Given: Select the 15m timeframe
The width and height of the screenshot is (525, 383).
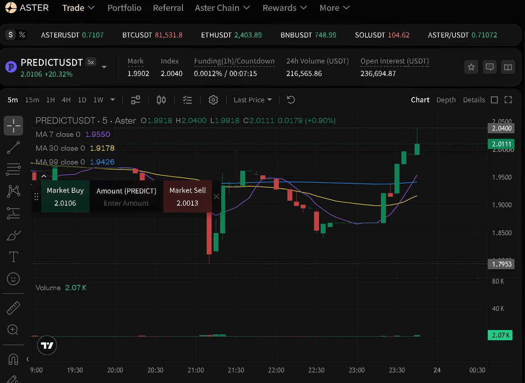Looking at the screenshot, I should [32, 100].
